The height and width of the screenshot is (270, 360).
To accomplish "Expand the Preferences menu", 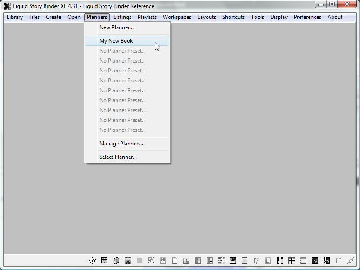I will point(307,17).
